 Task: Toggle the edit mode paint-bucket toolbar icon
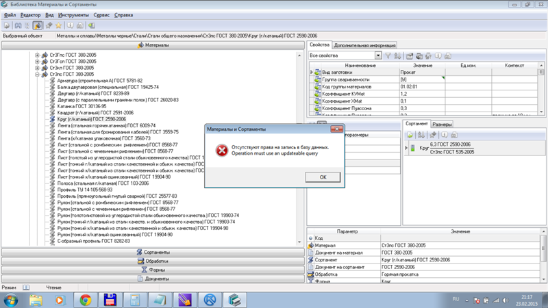pyautogui.click(x=38, y=25)
